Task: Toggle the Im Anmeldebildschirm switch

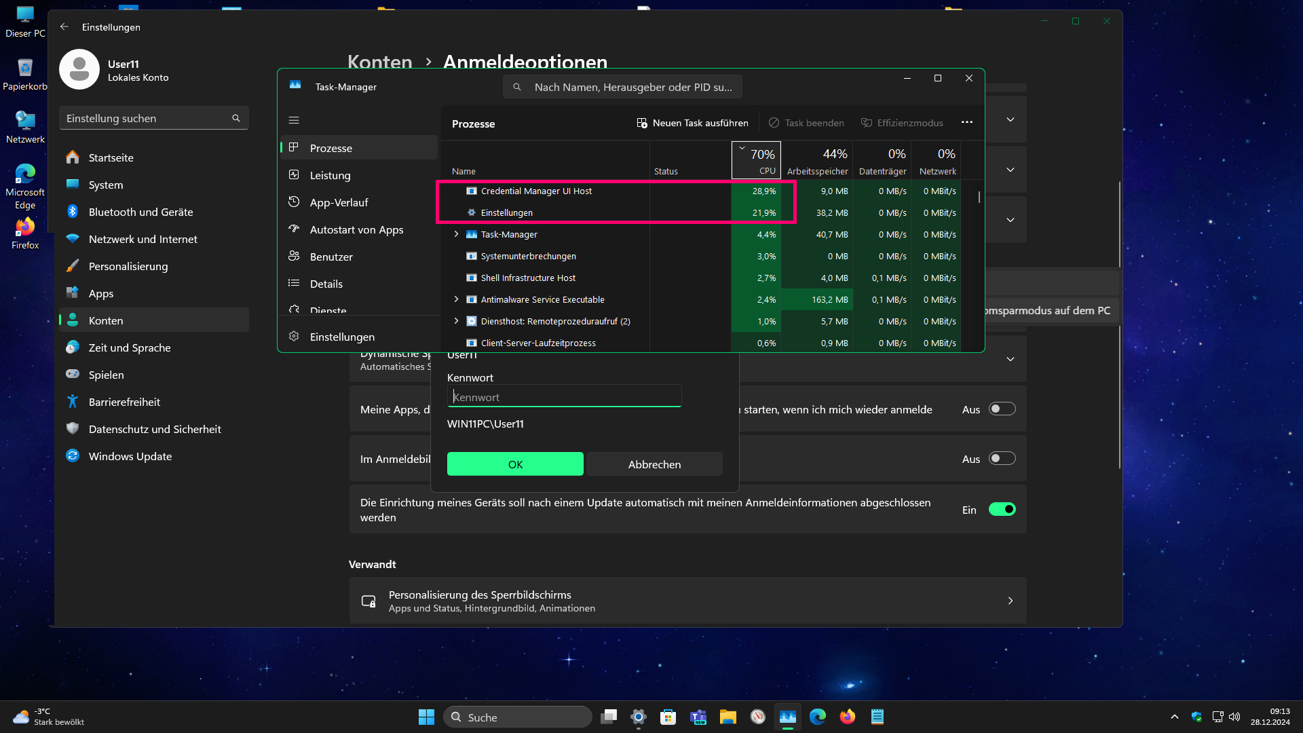Action: tap(1002, 459)
